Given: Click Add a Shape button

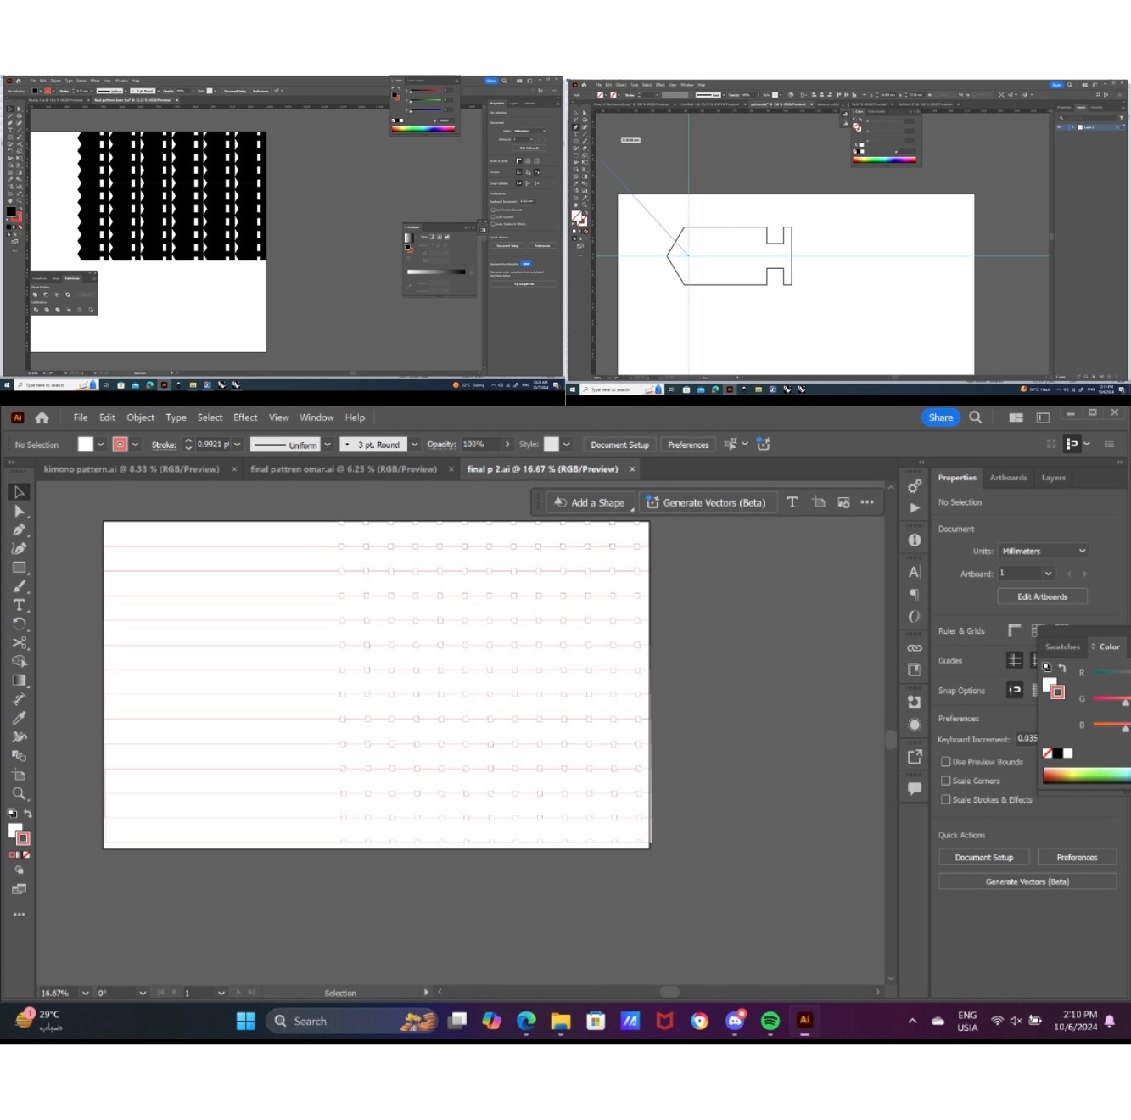Looking at the screenshot, I should coord(591,502).
